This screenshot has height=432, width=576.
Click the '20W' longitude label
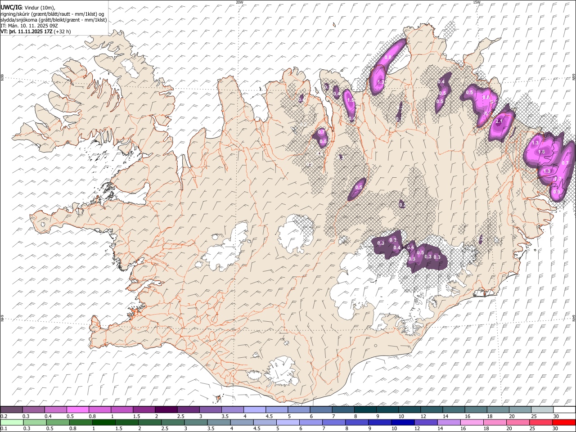point(240,2)
